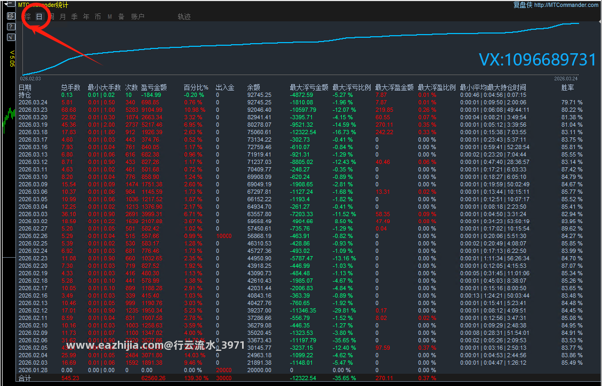Screen dimensions: 602x386
Task: Click holding time 0:00:01 | 1:11:34 | 56:26:34
Action: point(494,258)
